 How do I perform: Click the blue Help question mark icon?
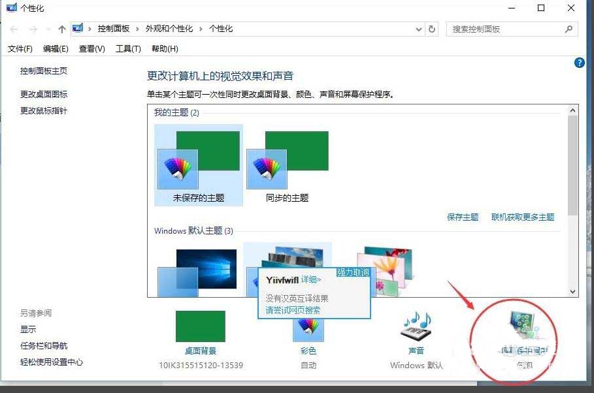[x=579, y=63]
